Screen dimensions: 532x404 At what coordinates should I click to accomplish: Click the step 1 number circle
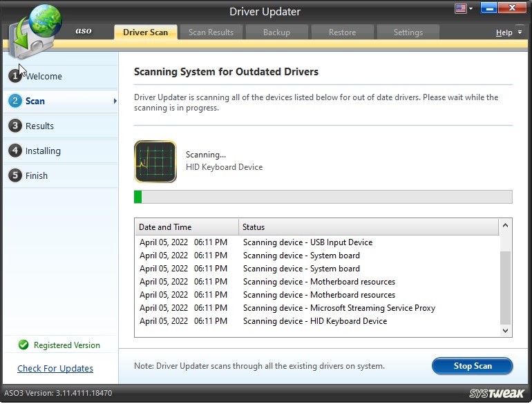[15, 76]
